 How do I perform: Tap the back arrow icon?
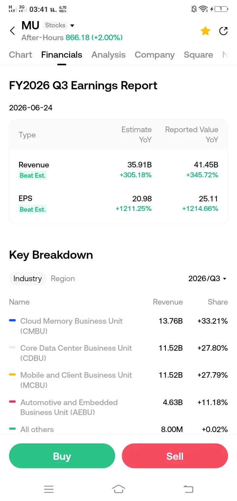tap(13, 31)
